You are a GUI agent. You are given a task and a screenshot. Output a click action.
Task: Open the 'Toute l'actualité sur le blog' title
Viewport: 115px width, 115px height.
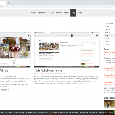click(48, 70)
